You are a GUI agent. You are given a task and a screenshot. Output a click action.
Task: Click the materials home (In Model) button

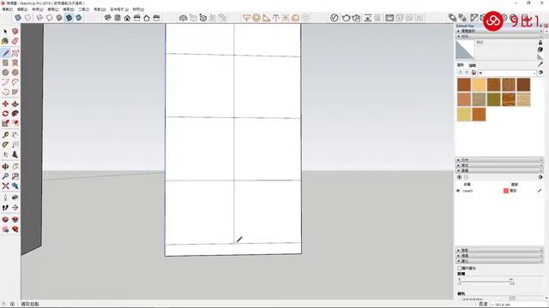point(474,73)
